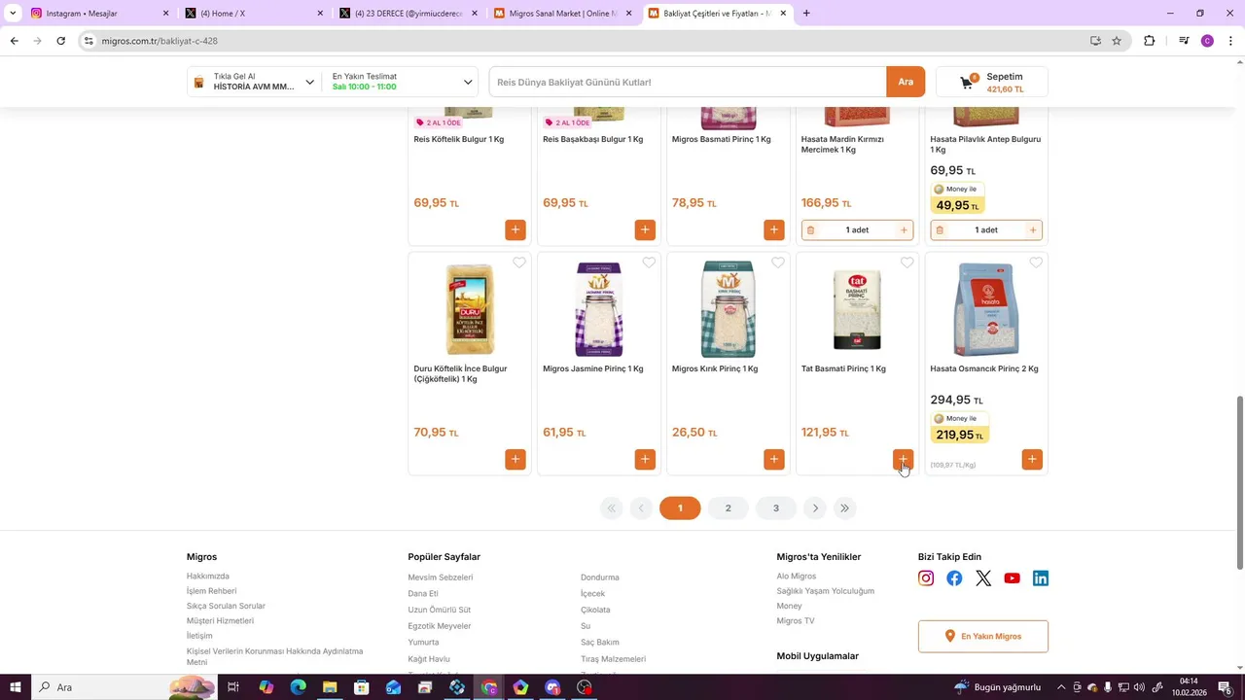Switch to Migros Sanal Market tab
This screenshot has width=1245, height=700.
click(562, 14)
